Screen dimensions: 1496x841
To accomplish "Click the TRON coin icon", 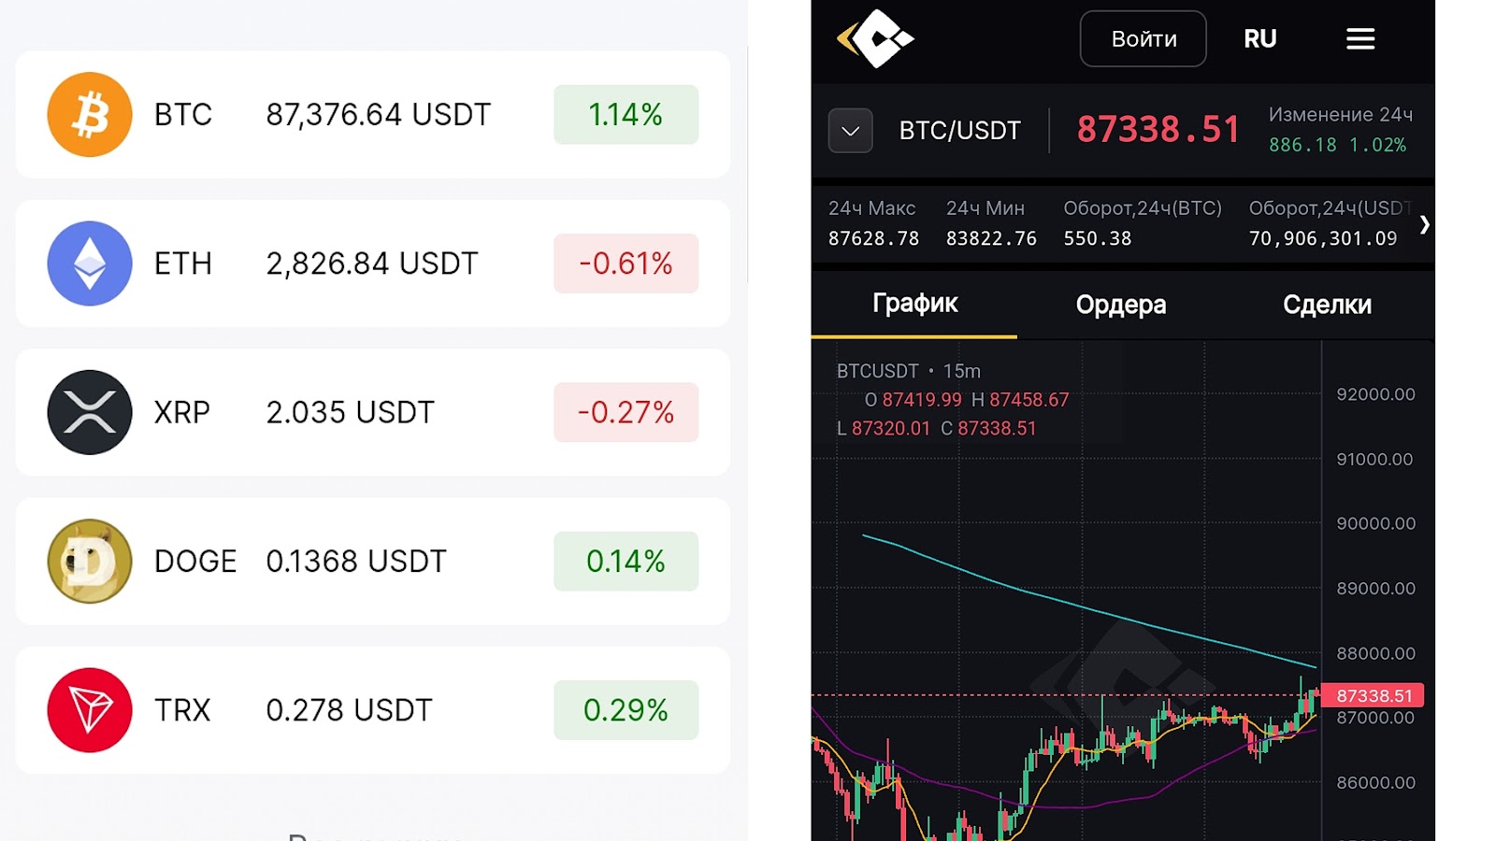I will (x=90, y=710).
